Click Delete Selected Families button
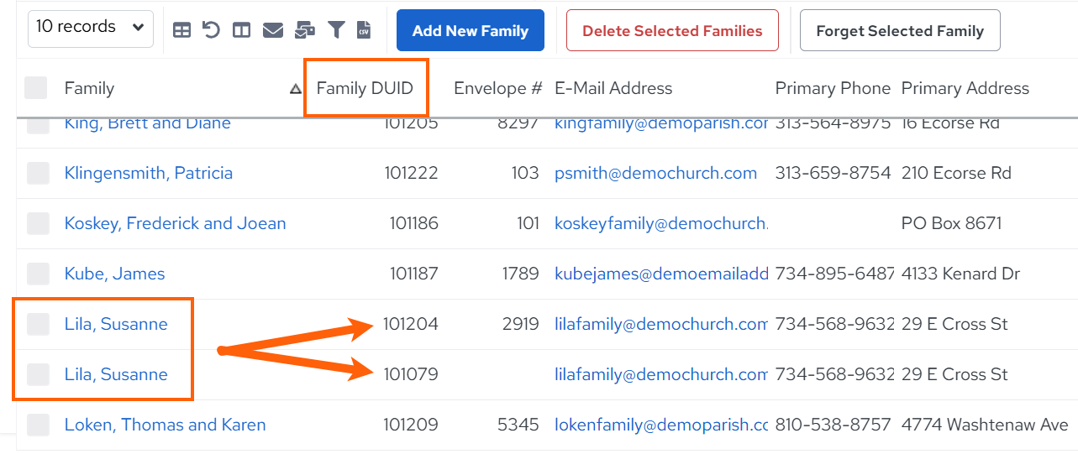 tap(672, 31)
